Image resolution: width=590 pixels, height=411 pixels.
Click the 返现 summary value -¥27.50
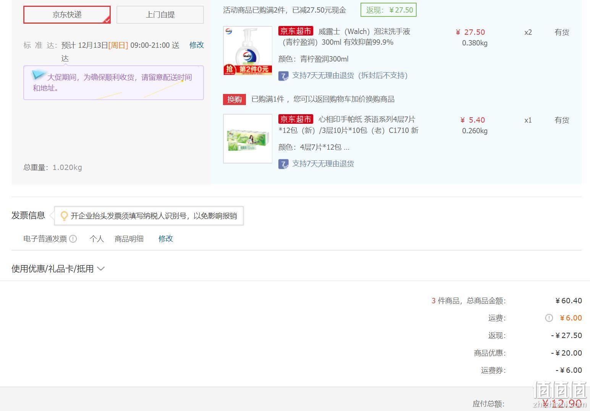pos(566,335)
